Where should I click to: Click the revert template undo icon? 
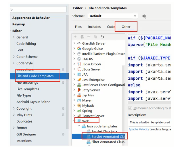[x=102, y=37]
